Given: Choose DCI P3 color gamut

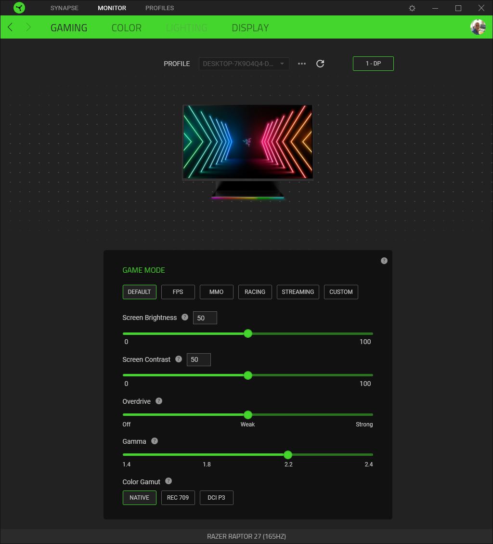Looking at the screenshot, I should point(216,498).
